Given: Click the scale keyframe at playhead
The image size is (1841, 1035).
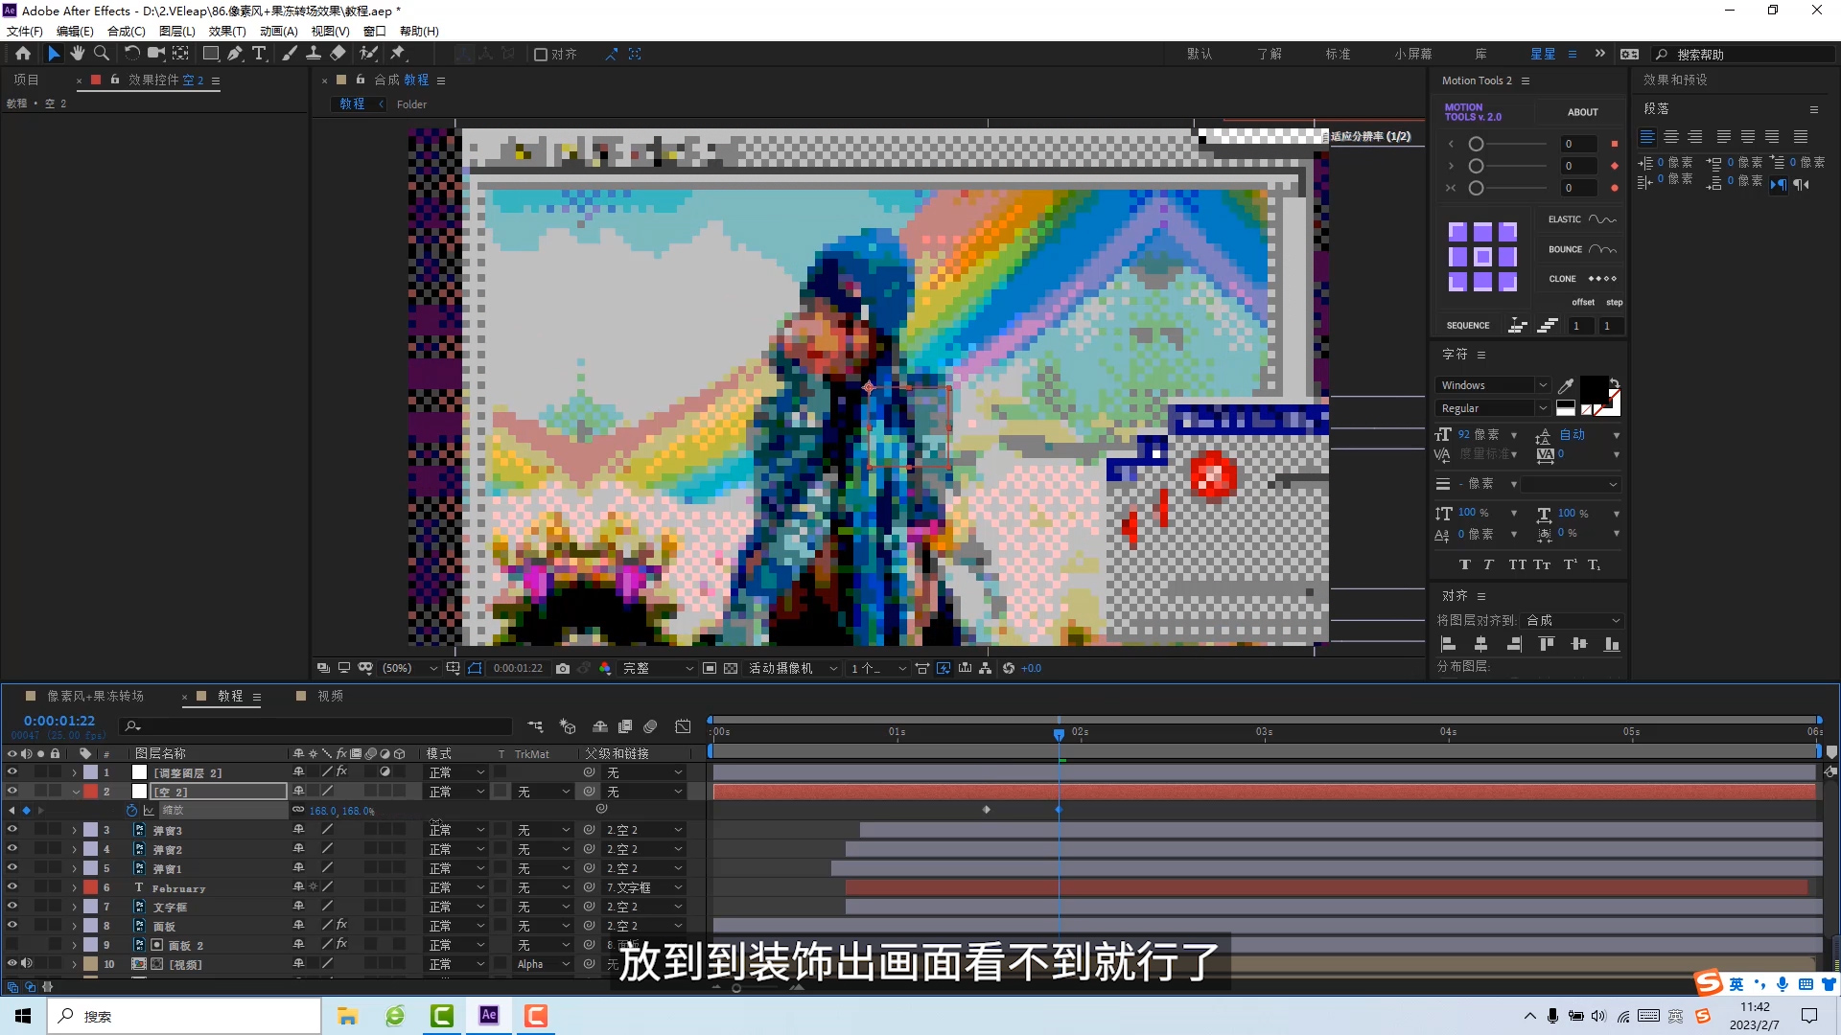Looking at the screenshot, I should click(x=1059, y=810).
